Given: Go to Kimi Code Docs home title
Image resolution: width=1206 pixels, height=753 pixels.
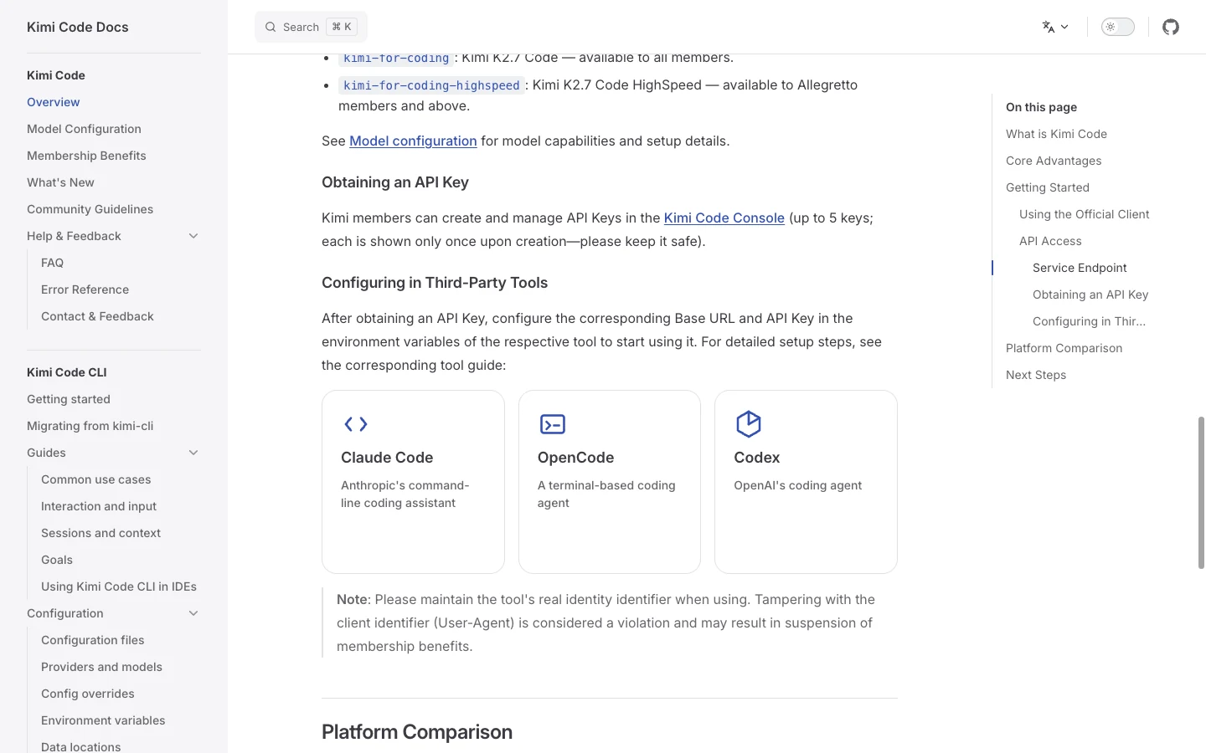Looking at the screenshot, I should (78, 27).
